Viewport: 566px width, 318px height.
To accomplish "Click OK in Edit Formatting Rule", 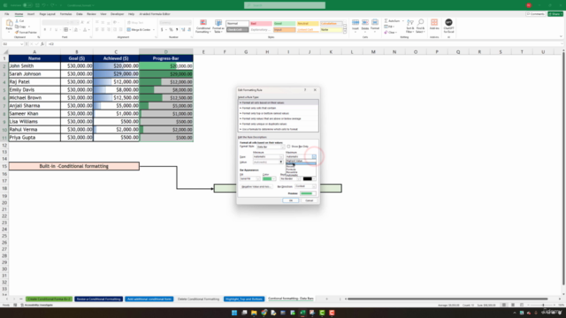I will [290, 201].
